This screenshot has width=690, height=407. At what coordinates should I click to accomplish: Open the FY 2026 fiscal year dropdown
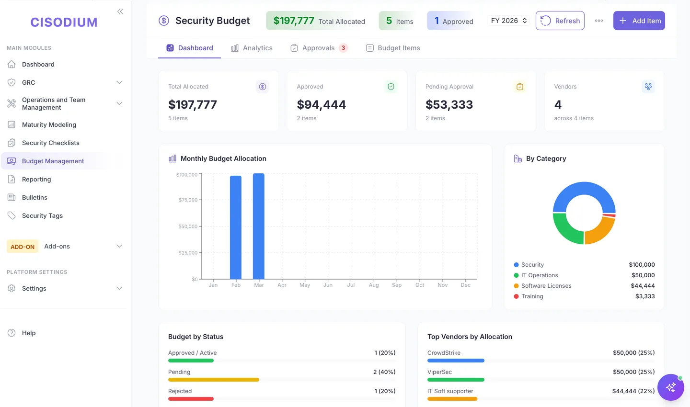[509, 21]
